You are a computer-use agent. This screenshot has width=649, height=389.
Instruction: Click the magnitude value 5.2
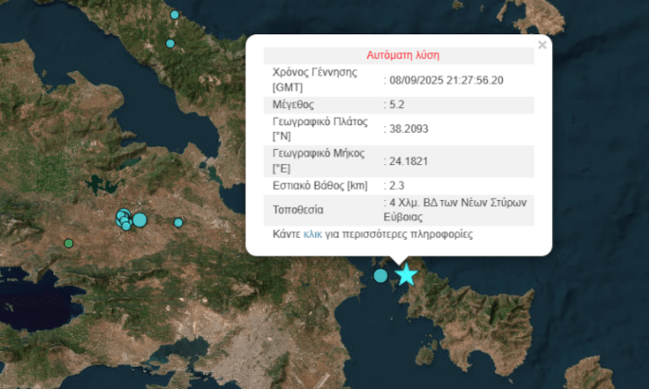[x=397, y=104]
